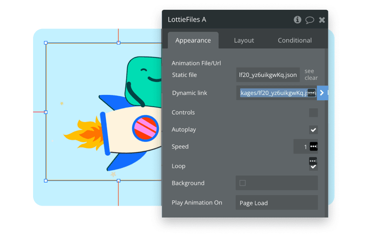The image size is (368, 235).
Task: Open dynamic data dots icon next to Speed
Action: (x=314, y=147)
